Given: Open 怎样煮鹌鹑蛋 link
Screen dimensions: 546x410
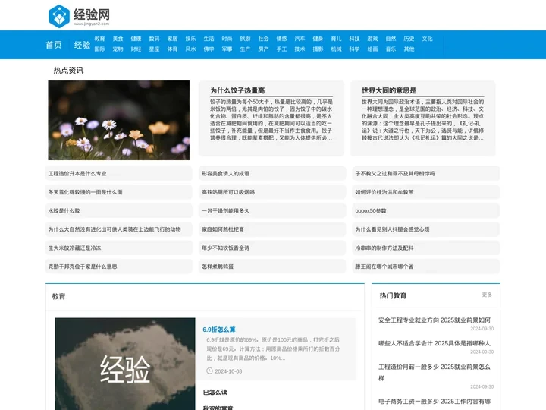Looking at the screenshot, I should [218, 266].
